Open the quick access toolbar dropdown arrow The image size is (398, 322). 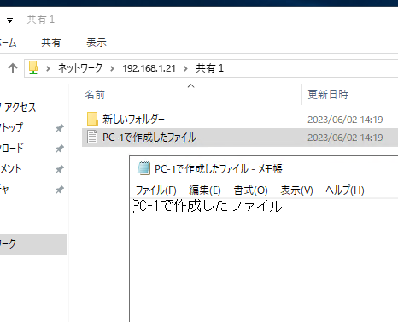coord(9,20)
